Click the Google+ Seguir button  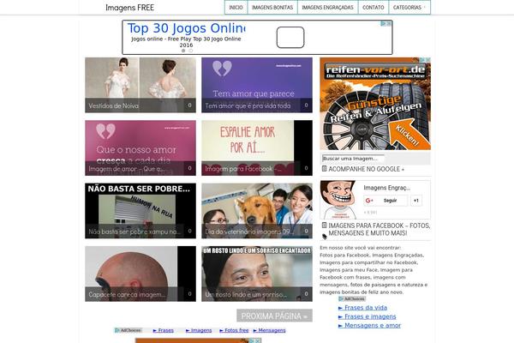coord(385,201)
